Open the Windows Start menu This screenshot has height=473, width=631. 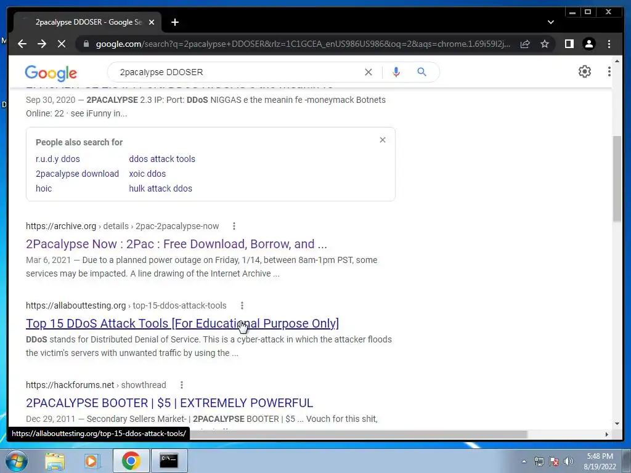[x=15, y=461]
